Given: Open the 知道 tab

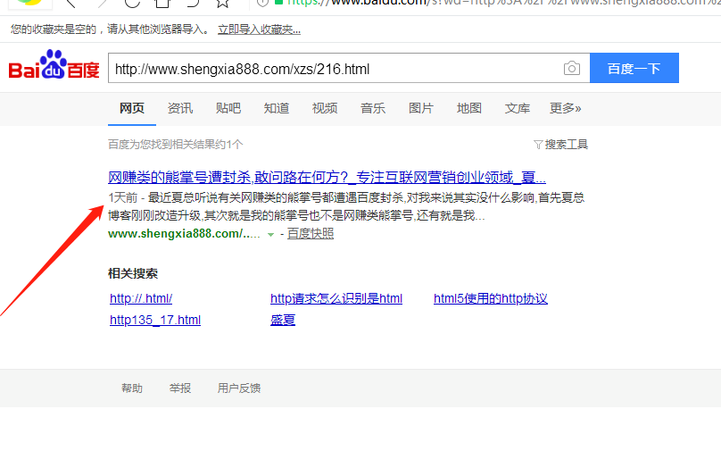Looking at the screenshot, I should coord(277,108).
